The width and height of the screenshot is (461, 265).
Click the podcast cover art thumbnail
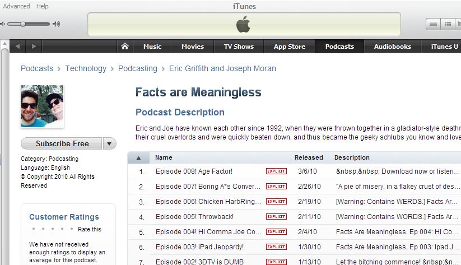coord(42,106)
